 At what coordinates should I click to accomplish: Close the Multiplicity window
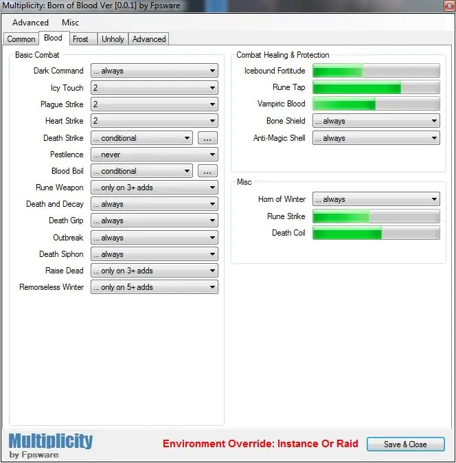449,5
